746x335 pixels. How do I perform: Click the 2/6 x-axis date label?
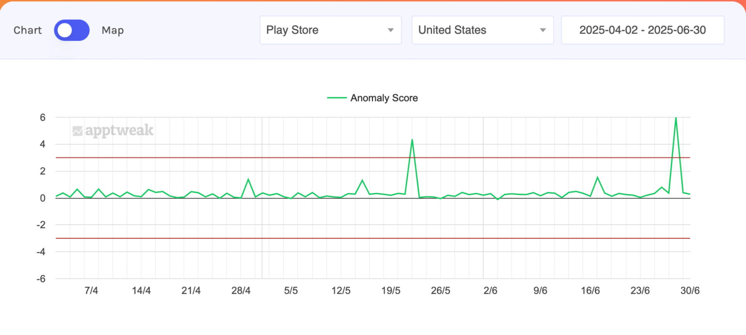tap(490, 290)
